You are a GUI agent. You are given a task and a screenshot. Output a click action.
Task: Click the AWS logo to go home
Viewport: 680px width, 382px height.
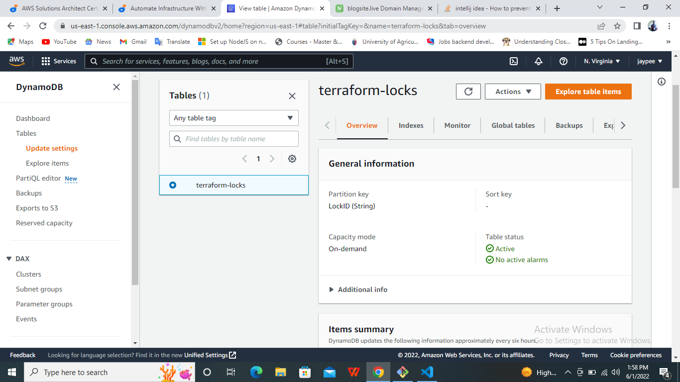pyautogui.click(x=16, y=61)
